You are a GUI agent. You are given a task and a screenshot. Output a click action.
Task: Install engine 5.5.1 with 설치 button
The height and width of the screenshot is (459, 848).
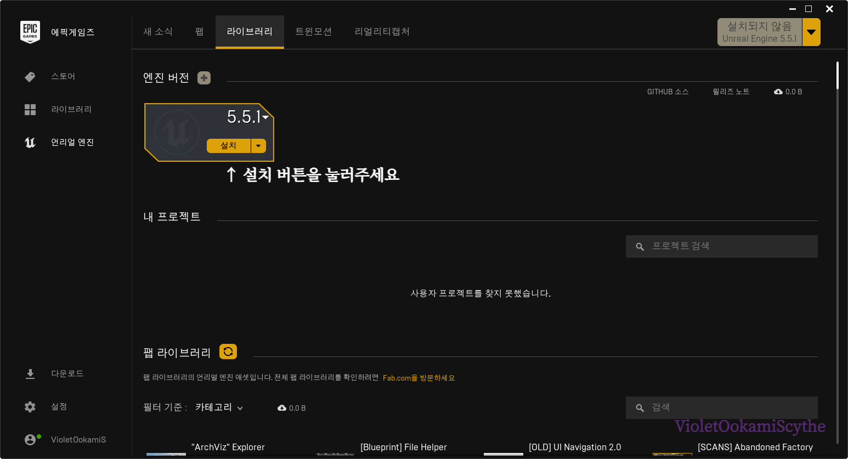[x=229, y=146]
